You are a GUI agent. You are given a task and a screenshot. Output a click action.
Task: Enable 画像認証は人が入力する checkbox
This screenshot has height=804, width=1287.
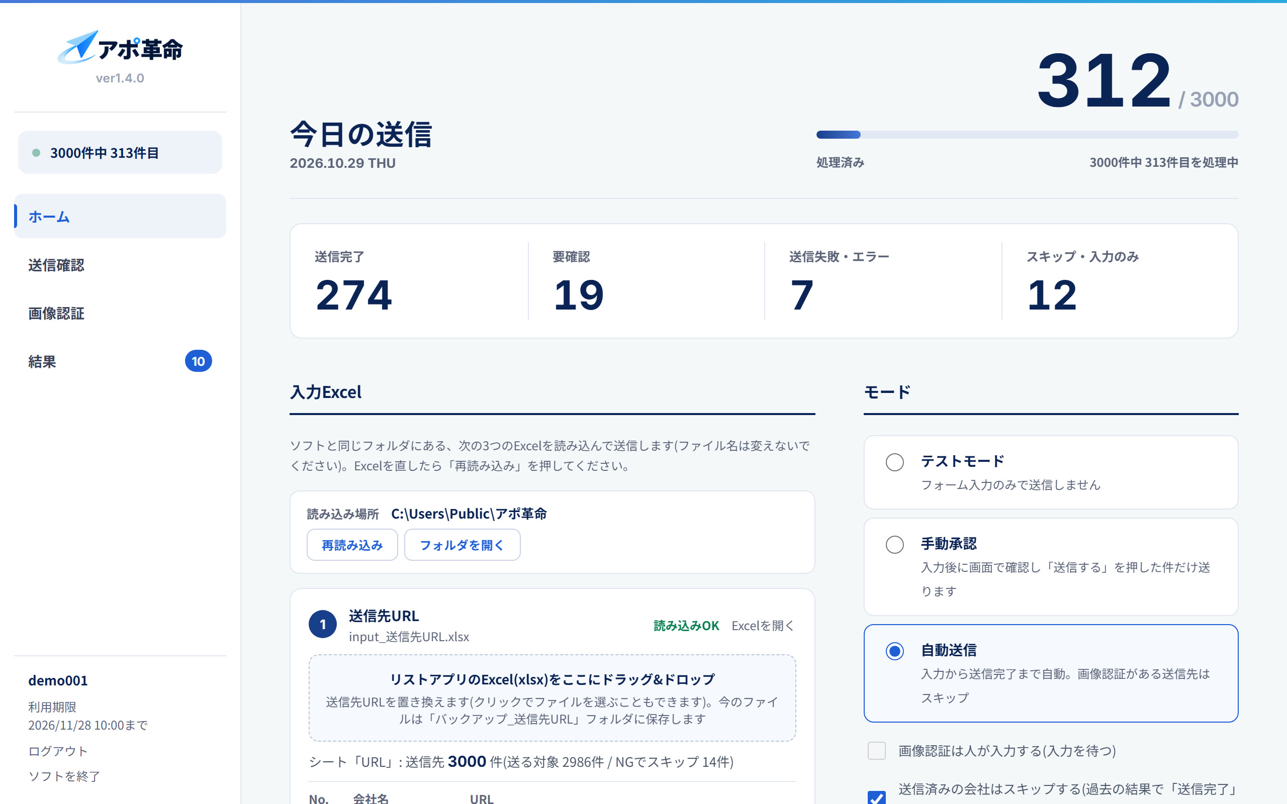click(x=876, y=751)
